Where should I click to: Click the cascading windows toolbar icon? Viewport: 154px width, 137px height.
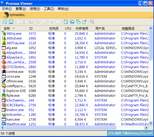tap(78, 22)
